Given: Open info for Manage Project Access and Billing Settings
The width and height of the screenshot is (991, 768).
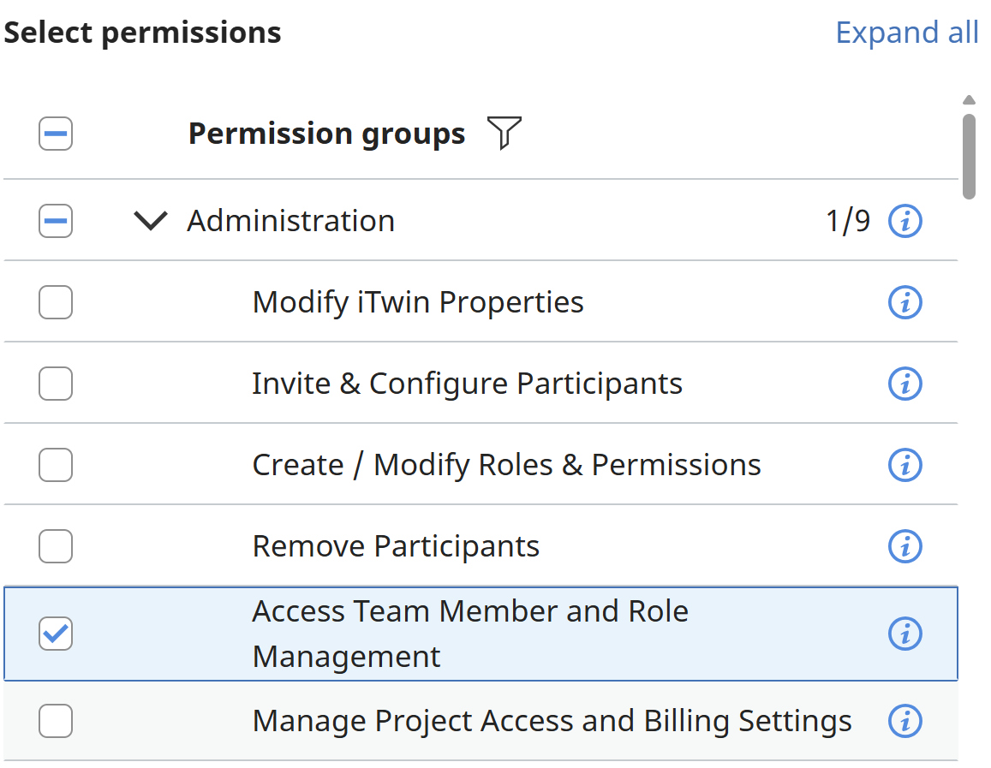Looking at the screenshot, I should (904, 721).
